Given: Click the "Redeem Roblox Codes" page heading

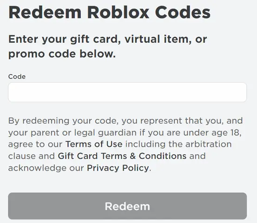Looking at the screenshot, I should pyautogui.click(x=110, y=13).
